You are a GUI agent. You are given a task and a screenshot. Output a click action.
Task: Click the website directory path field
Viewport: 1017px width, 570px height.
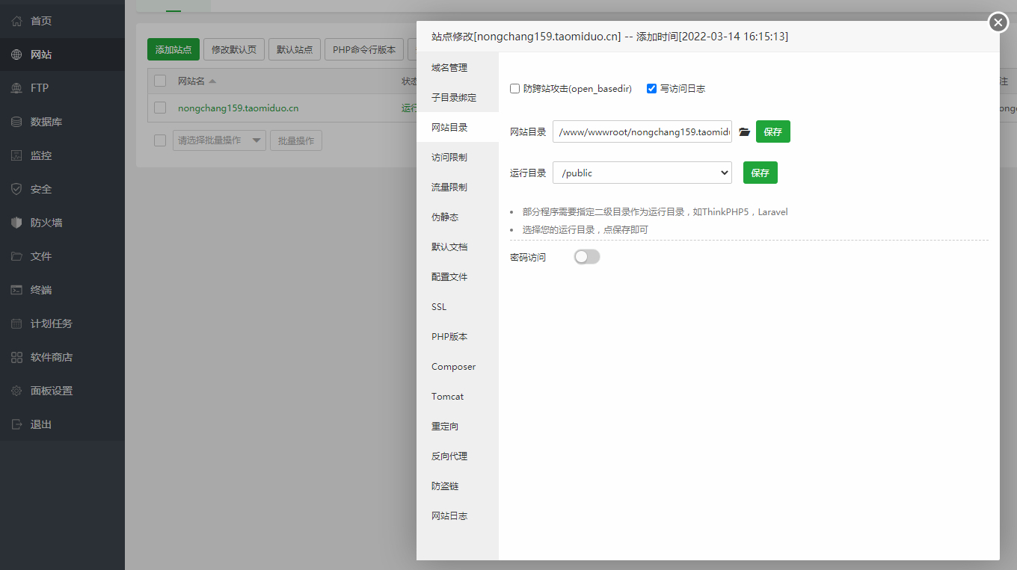click(x=642, y=131)
